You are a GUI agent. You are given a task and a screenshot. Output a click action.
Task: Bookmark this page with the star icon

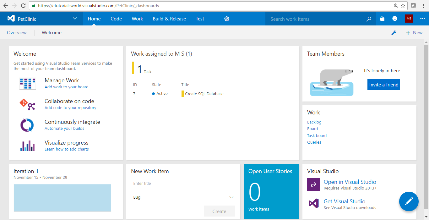click(403, 6)
